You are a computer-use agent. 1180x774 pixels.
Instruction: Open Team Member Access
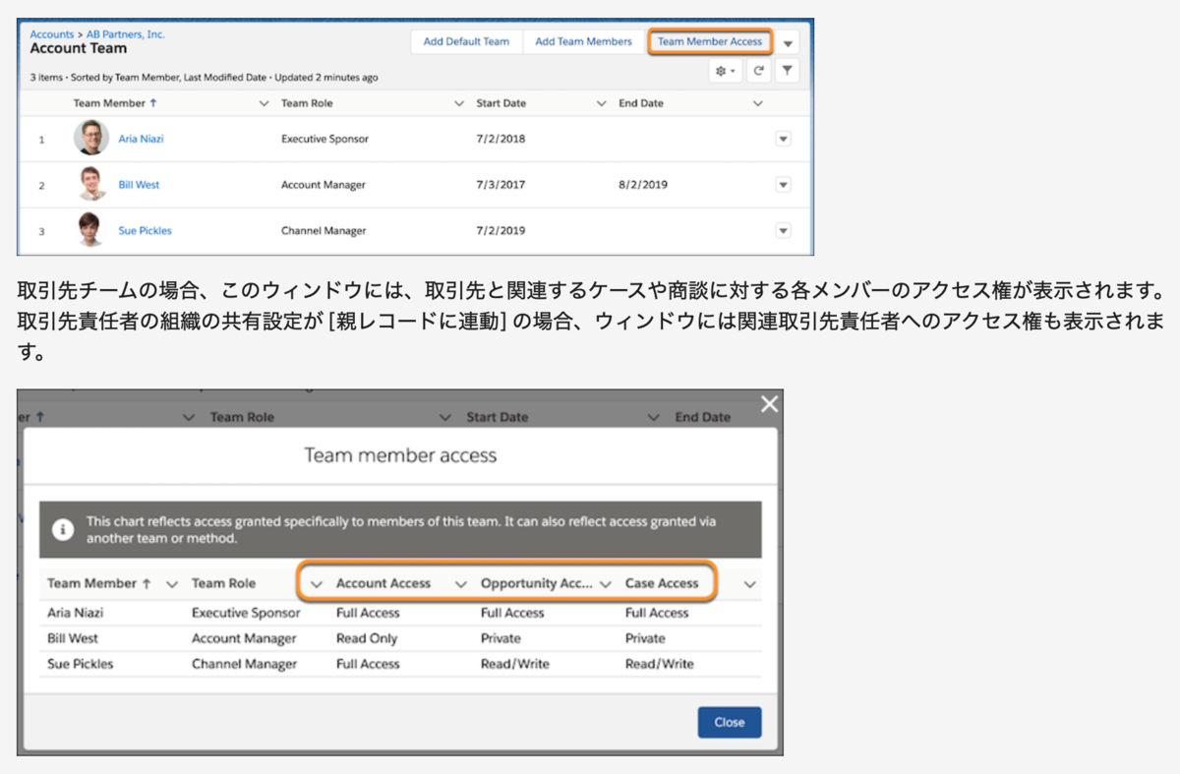710,42
